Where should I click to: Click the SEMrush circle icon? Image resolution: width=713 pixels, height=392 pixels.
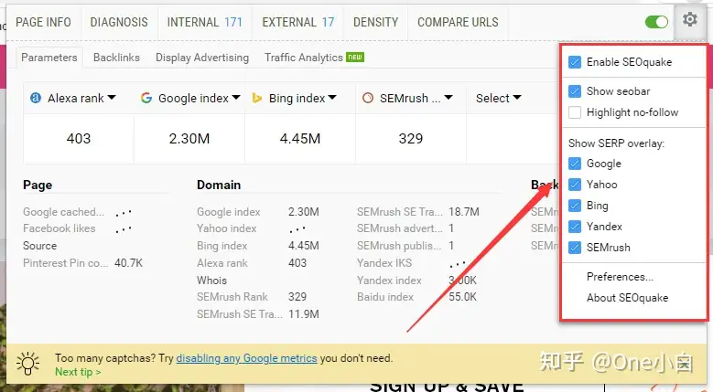tap(368, 98)
